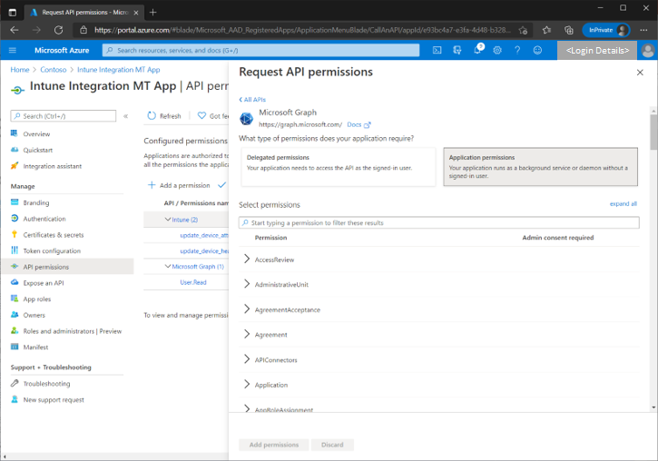Open the feedback smiley icon
This screenshot has width=658, height=461.
tap(537, 50)
